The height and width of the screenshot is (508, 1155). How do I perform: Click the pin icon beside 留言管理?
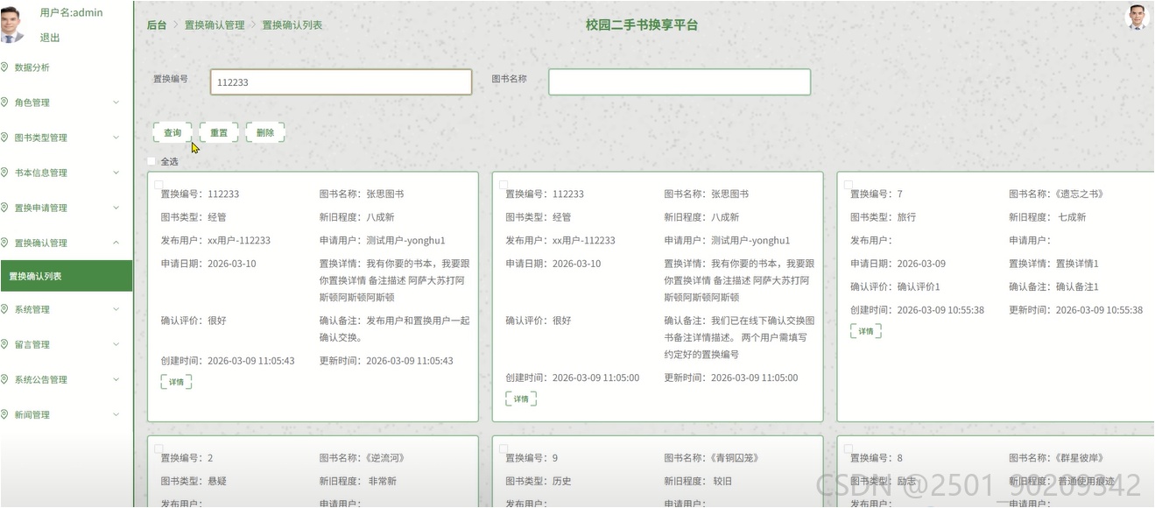click(5, 344)
